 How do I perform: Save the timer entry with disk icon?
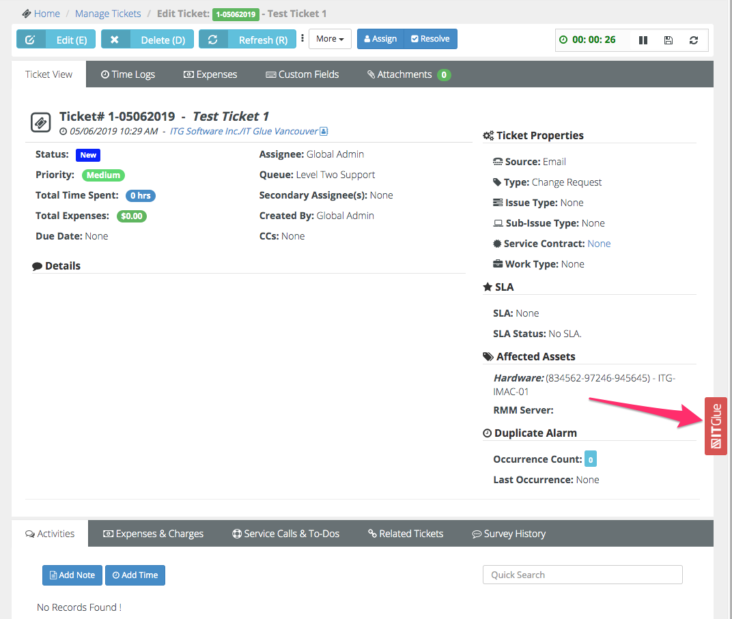point(668,40)
